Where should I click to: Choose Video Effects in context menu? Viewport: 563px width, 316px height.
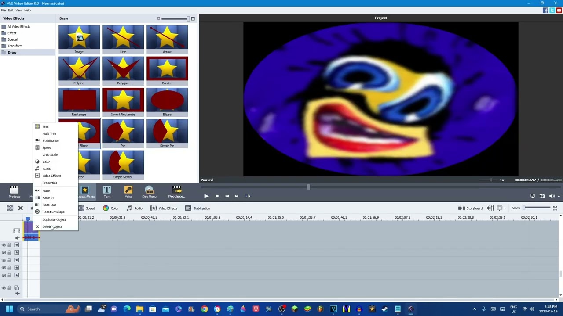(x=55, y=176)
